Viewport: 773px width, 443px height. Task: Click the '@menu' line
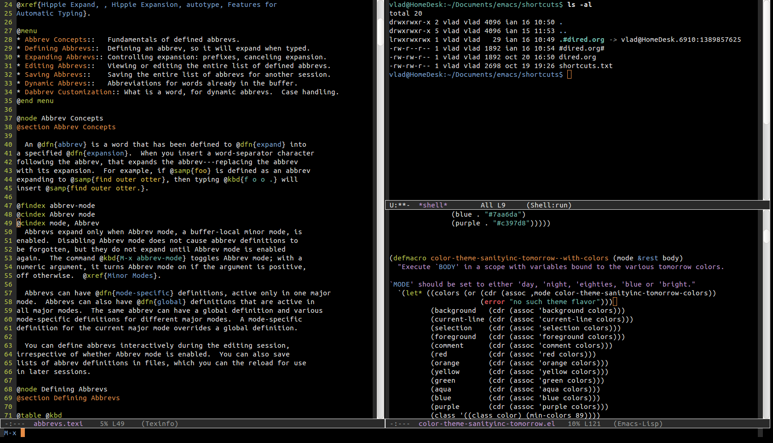(27, 31)
